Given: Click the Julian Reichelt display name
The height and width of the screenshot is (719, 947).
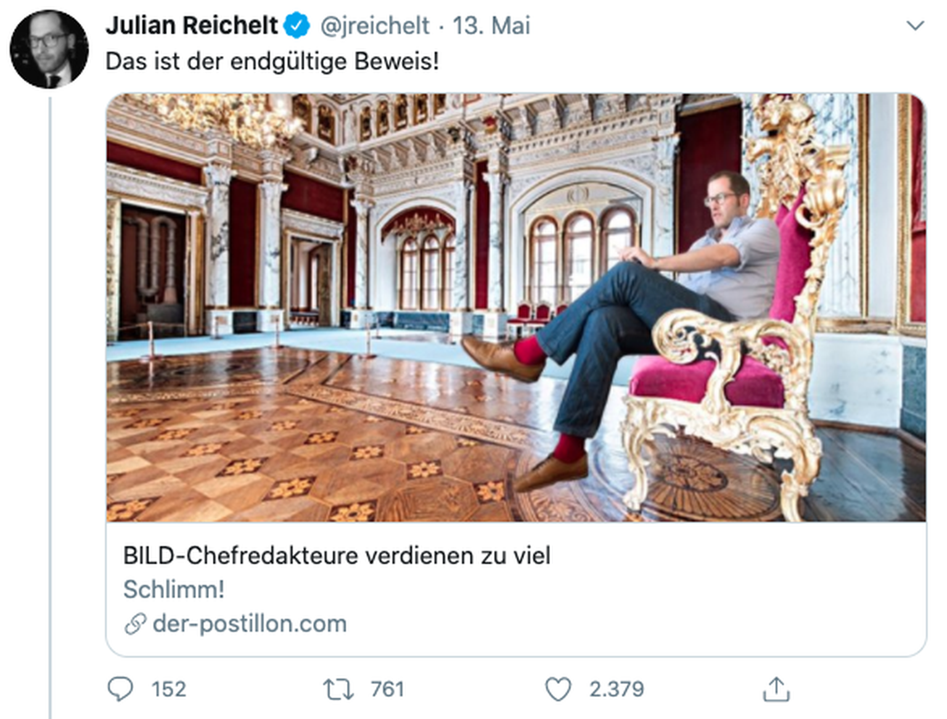Looking at the screenshot, I should tap(192, 25).
